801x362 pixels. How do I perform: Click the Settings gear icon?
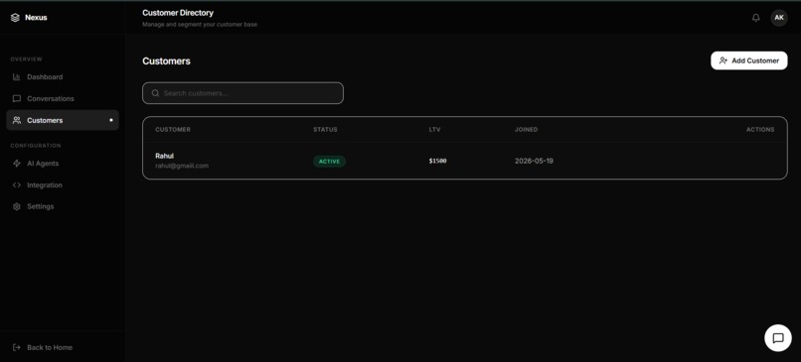pos(17,206)
